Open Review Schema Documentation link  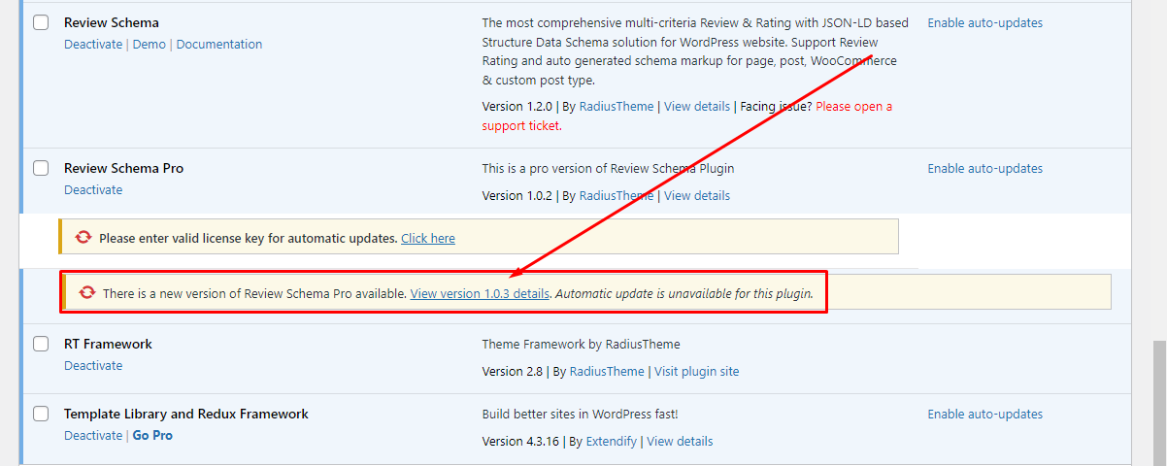[x=219, y=44]
